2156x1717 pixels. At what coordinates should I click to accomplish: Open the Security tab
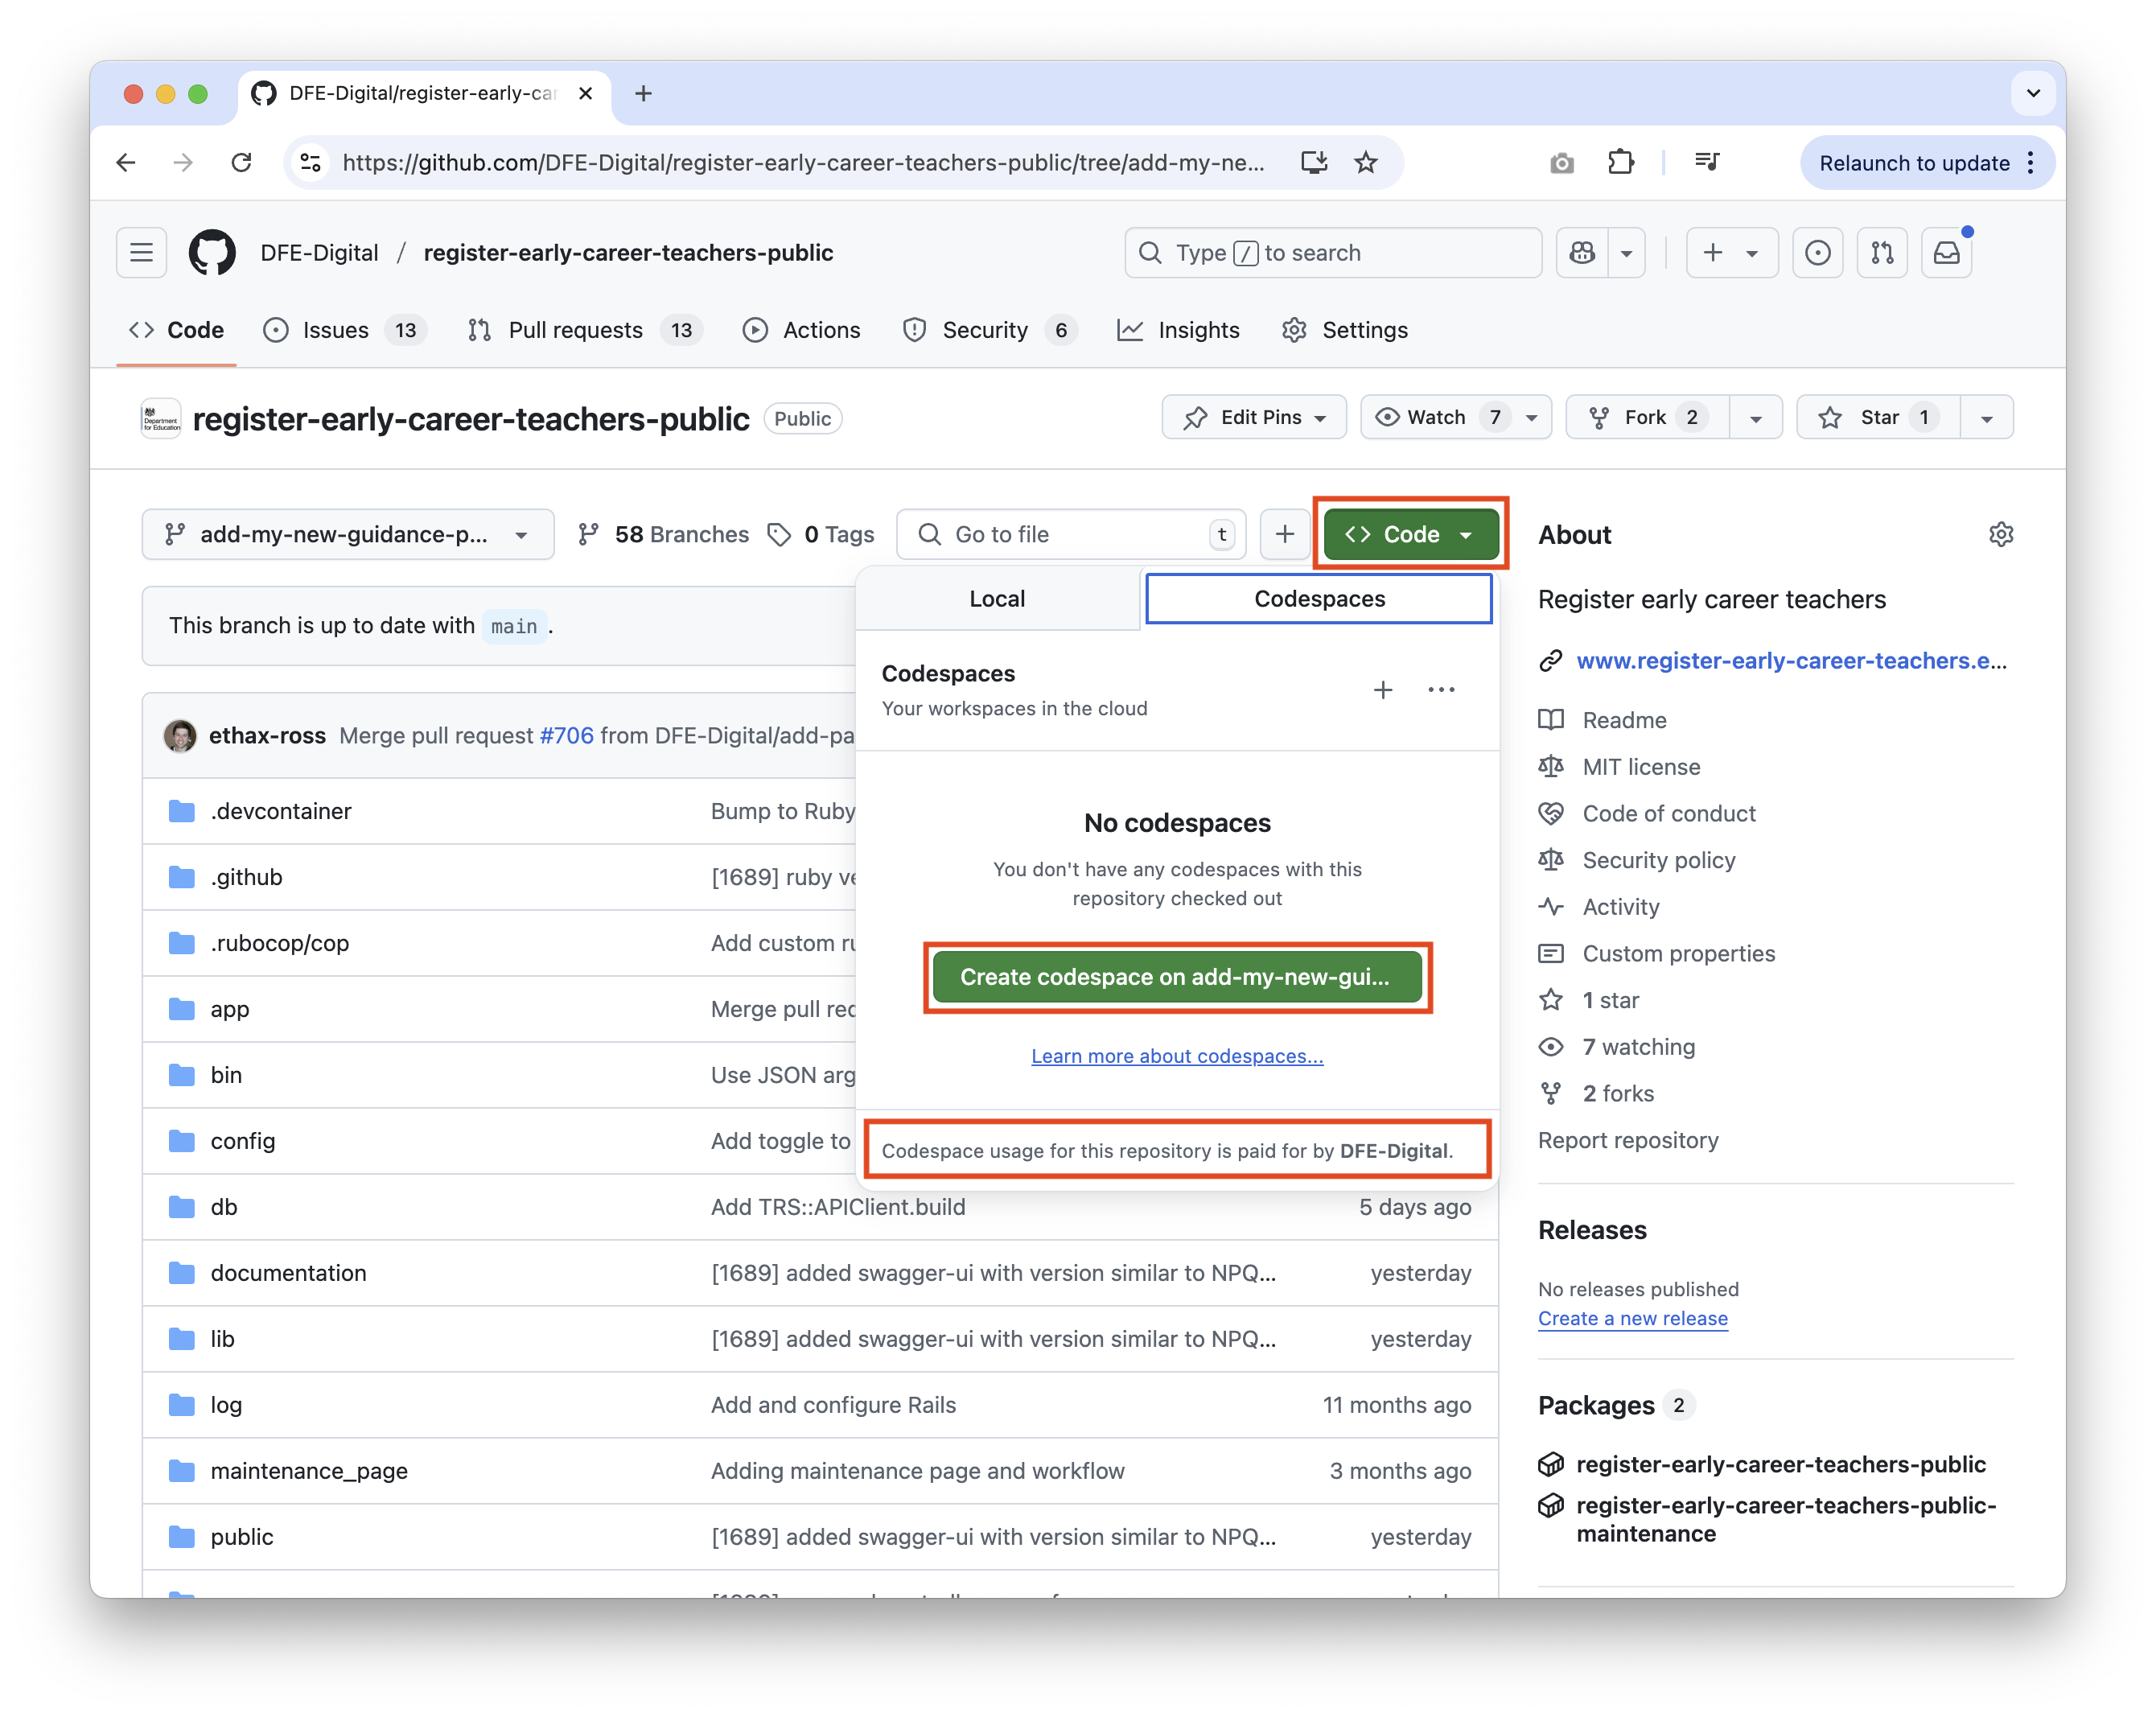[989, 330]
